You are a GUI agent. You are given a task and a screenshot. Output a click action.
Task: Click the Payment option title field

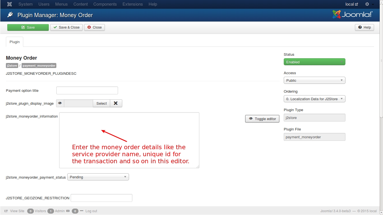click(87, 90)
